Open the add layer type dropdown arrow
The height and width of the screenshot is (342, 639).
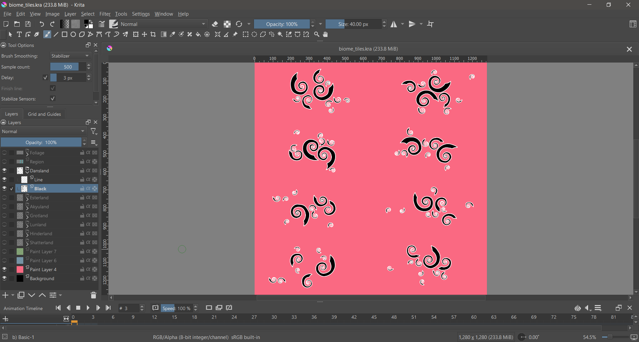13,295
